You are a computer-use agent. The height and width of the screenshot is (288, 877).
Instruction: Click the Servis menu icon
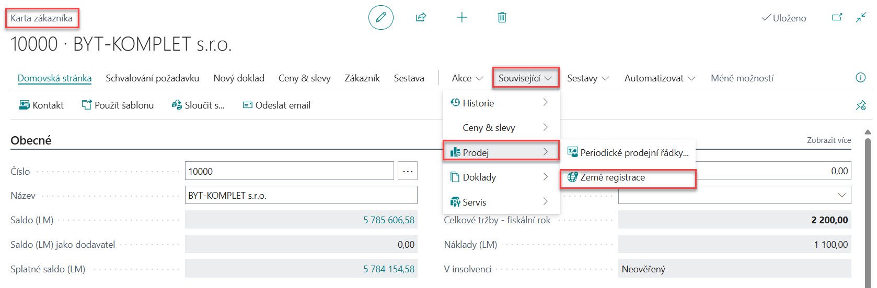coord(455,202)
